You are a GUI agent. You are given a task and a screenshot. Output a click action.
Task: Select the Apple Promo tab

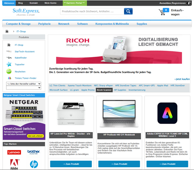click(x=88, y=90)
